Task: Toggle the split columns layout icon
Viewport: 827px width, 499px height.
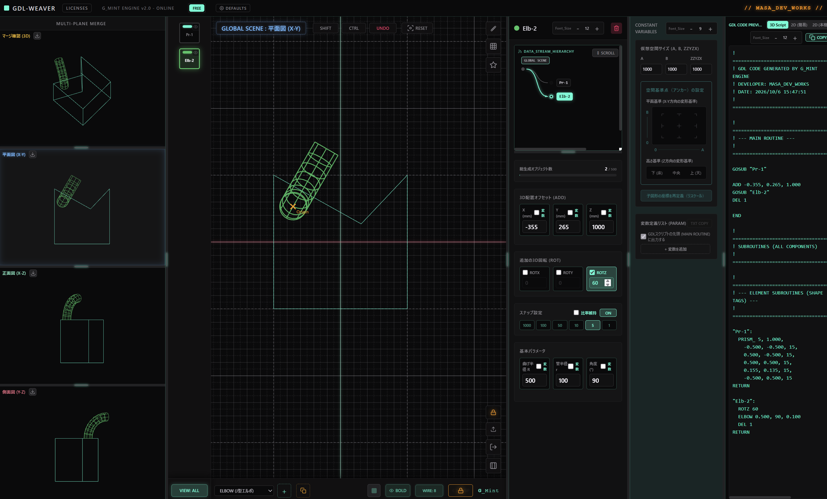Action: (x=493, y=465)
